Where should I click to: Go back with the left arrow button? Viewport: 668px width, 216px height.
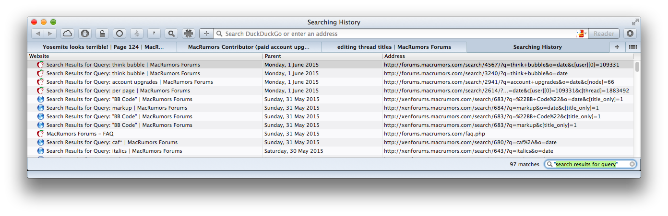click(38, 34)
